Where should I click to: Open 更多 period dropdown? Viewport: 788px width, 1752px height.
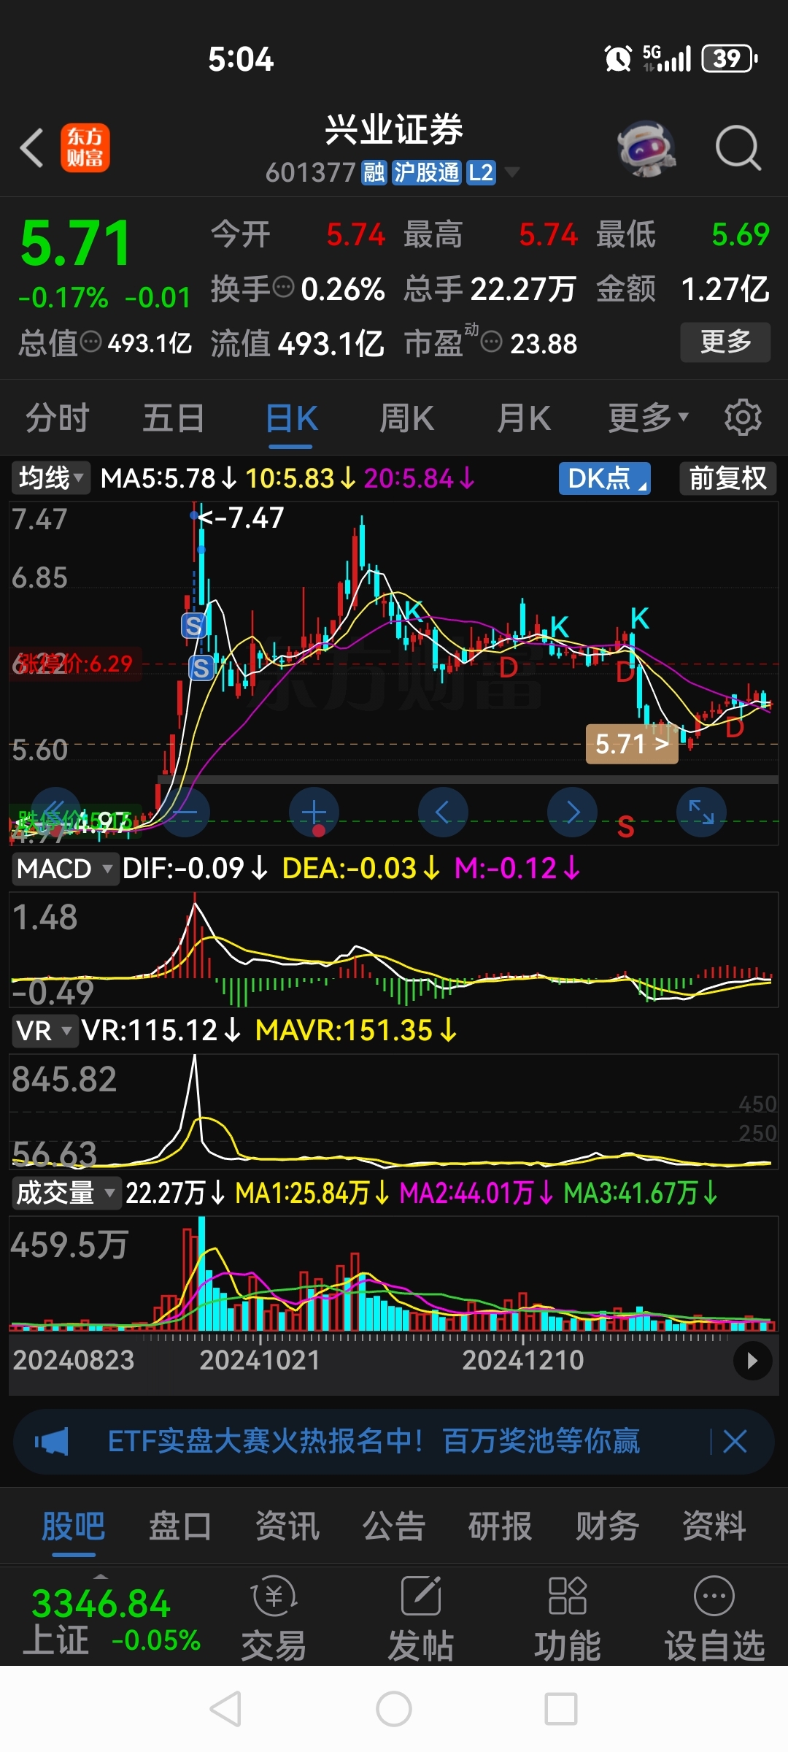pyautogui.click(x=649, y=418)
